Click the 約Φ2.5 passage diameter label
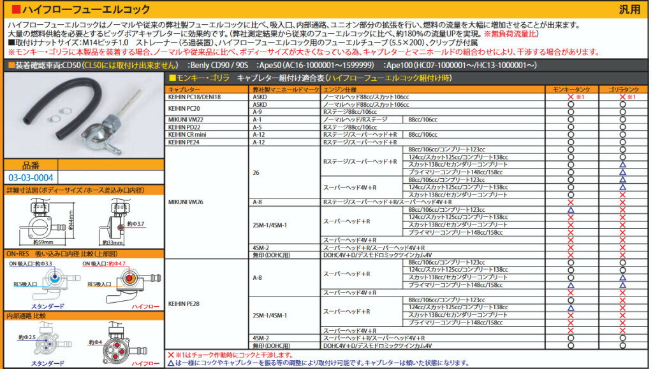 click(x=27, y=337)
